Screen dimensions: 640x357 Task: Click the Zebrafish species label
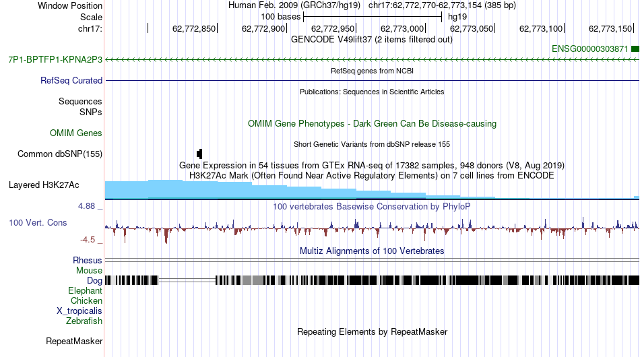pyautogui.click(x=84, y=321)
